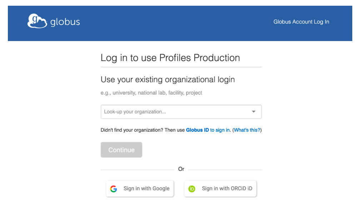Focus the Look-up your organization field
Screen dimensions: 358x207
click(x=181, y=112)
